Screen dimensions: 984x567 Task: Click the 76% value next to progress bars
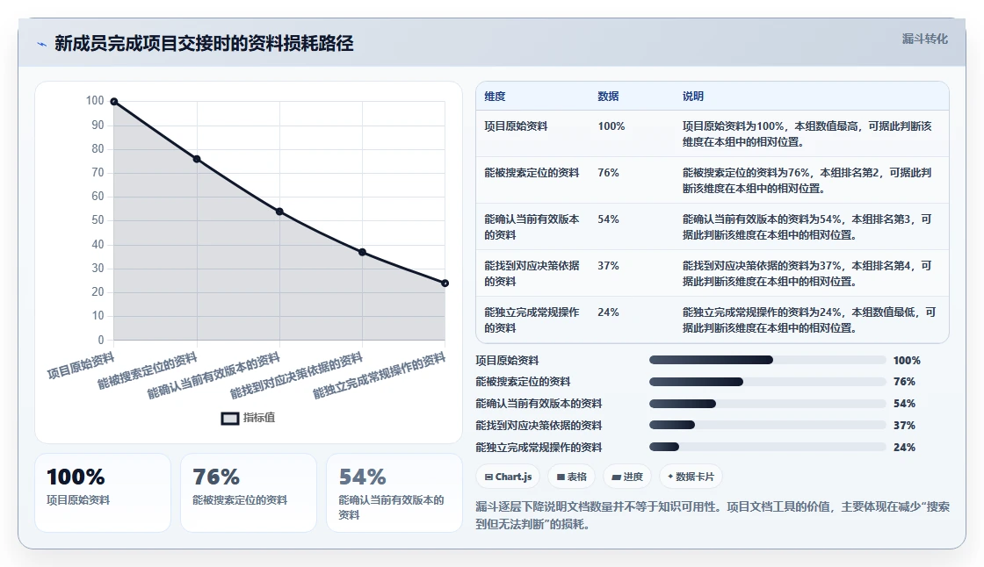[x=904, y=382]
